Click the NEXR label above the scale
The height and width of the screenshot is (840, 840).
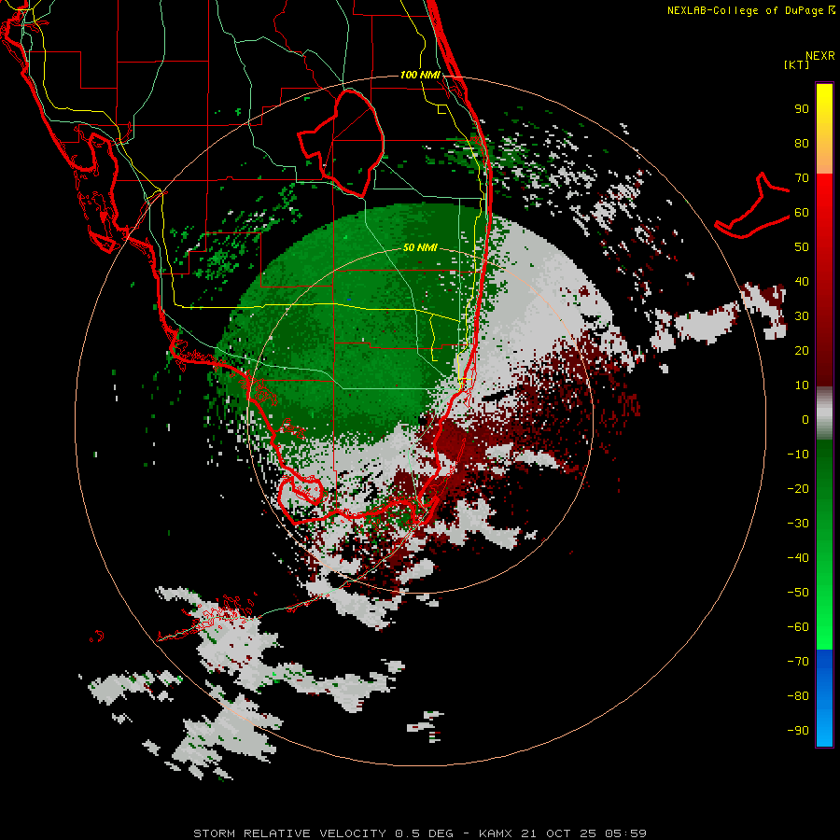(x=820, y=56)
